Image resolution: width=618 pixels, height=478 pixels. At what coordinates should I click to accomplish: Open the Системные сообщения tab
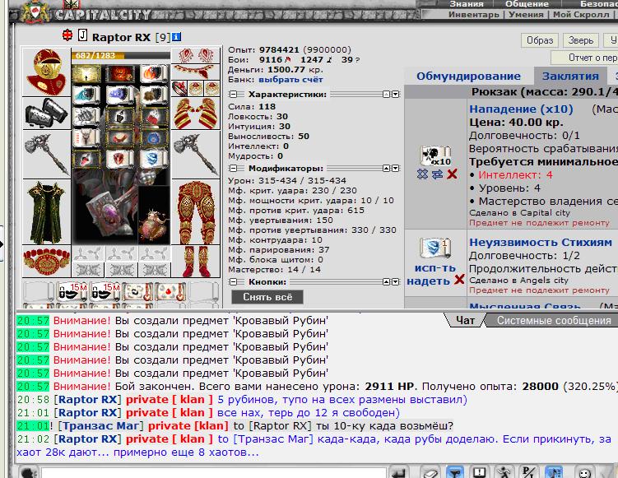[x=554, y=320]
